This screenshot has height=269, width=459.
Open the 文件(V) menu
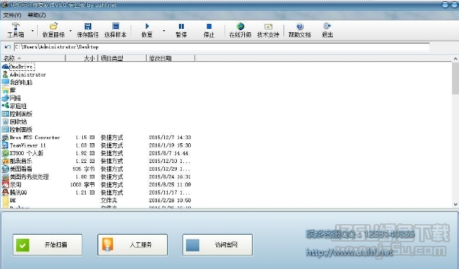[x=13, y=15]
